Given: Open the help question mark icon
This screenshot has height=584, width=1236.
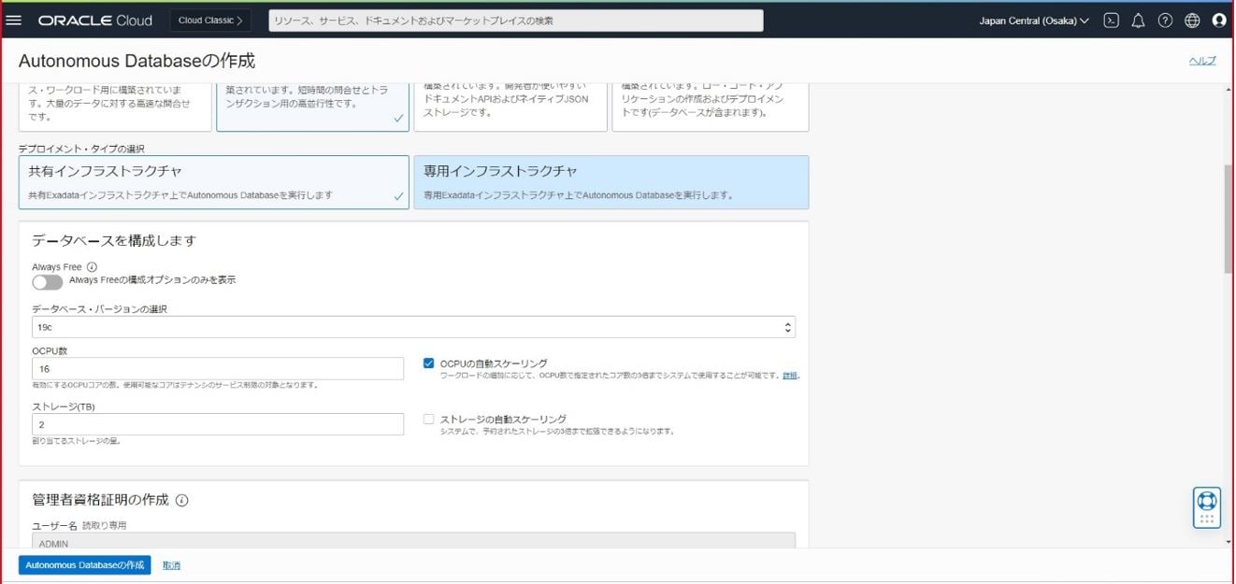Looking at the screenshot, I should tap(1165, 20).
